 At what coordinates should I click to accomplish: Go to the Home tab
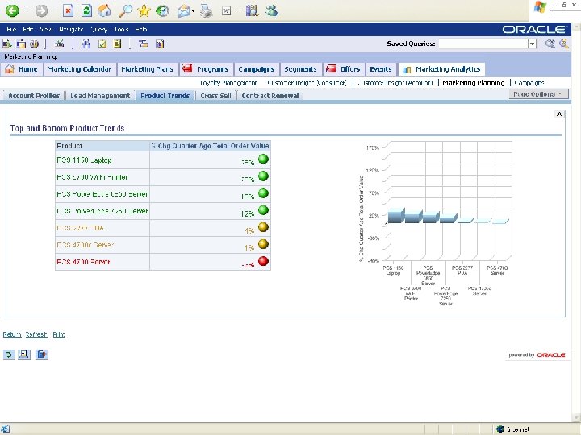click(22, 69)
